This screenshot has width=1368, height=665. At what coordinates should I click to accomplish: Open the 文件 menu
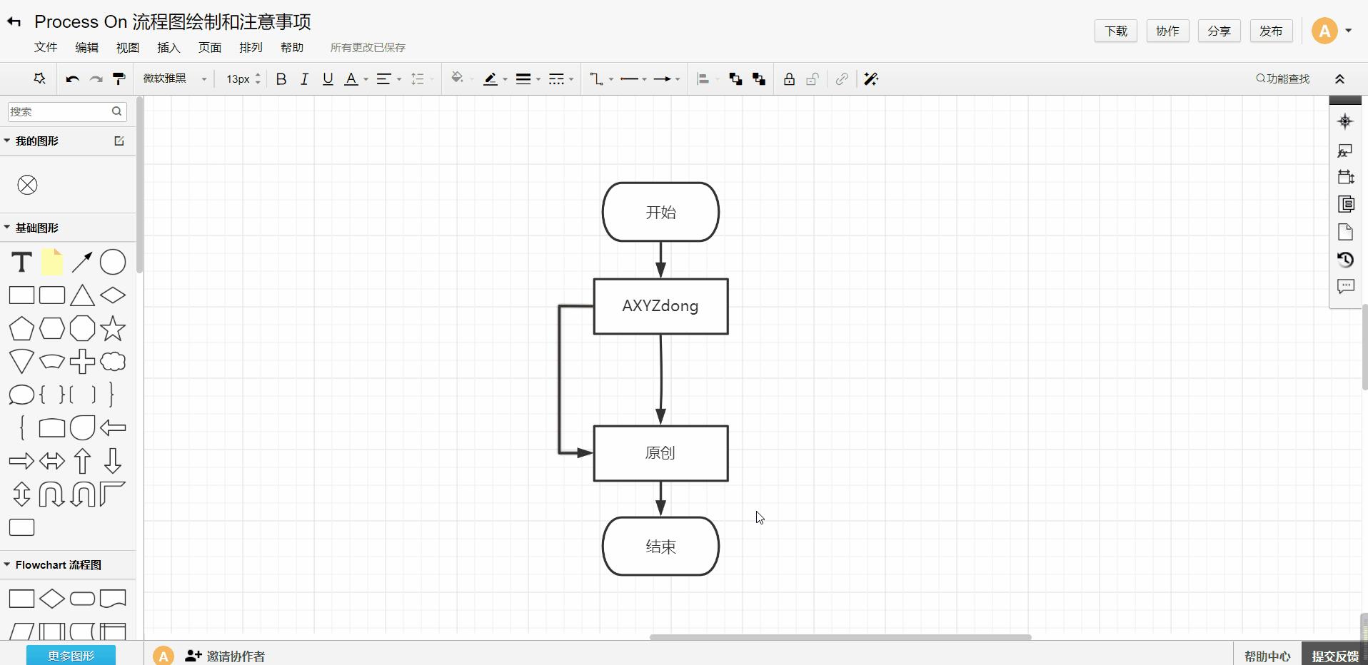point(45,48)
